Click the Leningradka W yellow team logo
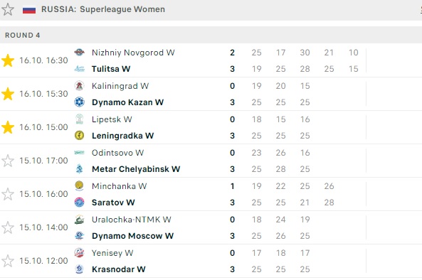 click(80, 136)
